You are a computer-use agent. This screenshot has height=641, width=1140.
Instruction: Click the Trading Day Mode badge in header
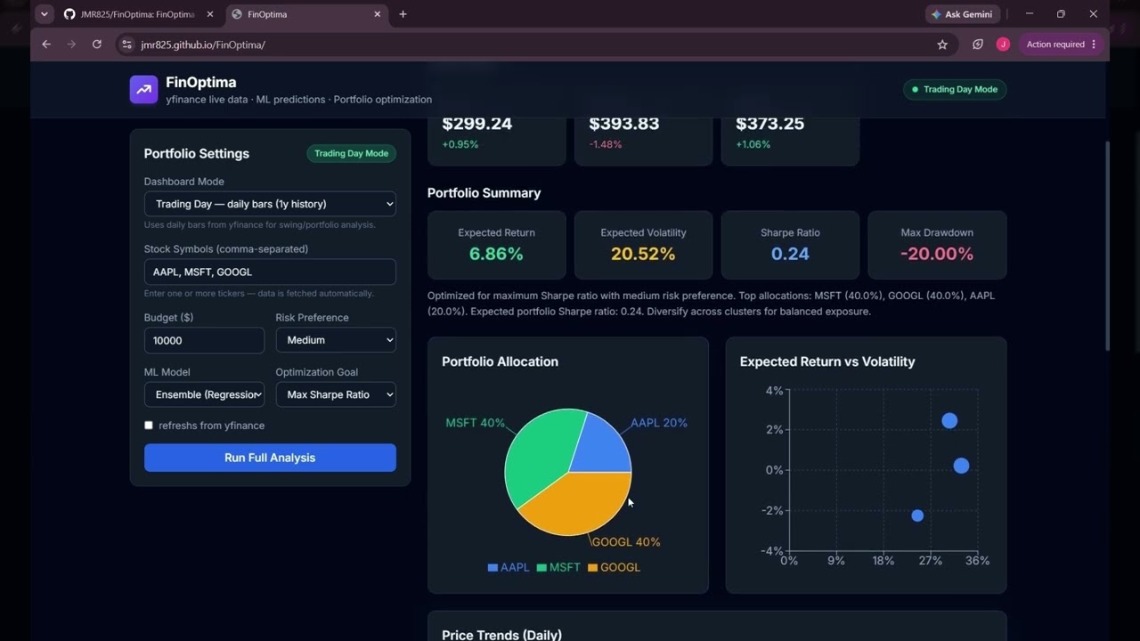(955, 89)
